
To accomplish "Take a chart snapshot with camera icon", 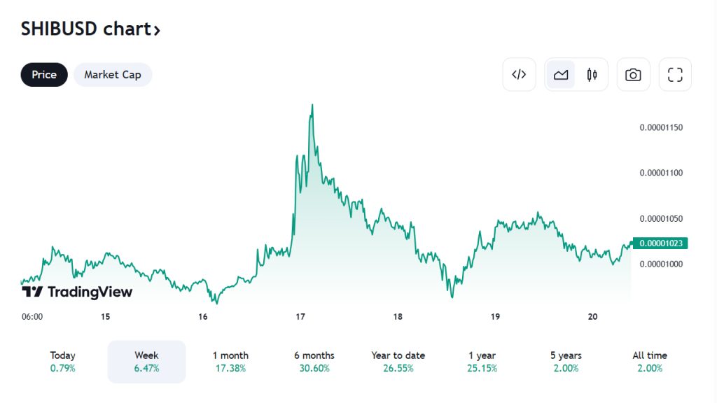I will point(633,75).
